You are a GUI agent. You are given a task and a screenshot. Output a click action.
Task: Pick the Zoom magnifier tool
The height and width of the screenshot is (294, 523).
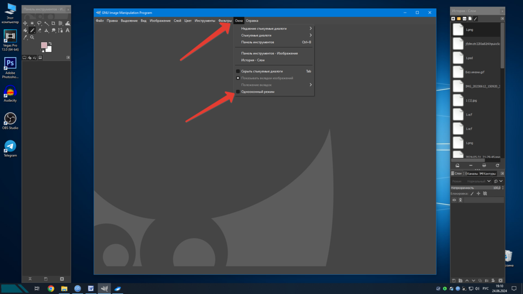point(32,37)
